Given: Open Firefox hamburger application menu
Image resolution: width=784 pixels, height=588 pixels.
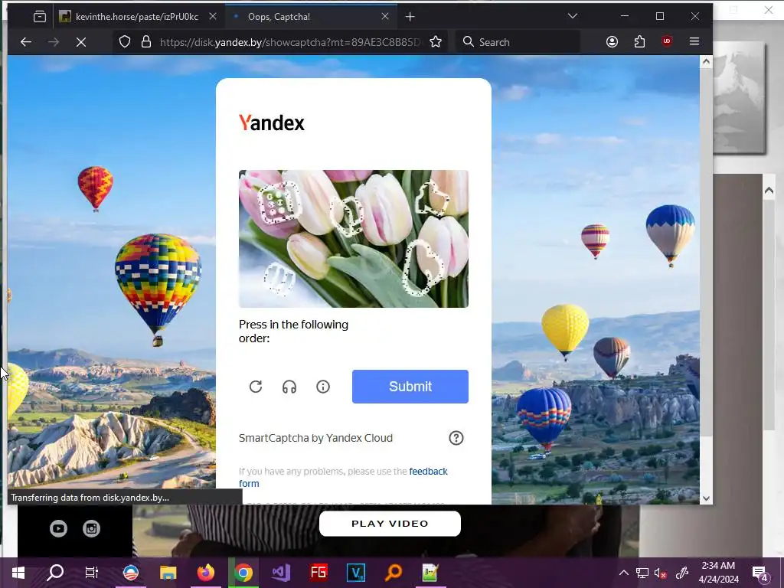Looking at the screenshot, I should (x=694, y=42).
